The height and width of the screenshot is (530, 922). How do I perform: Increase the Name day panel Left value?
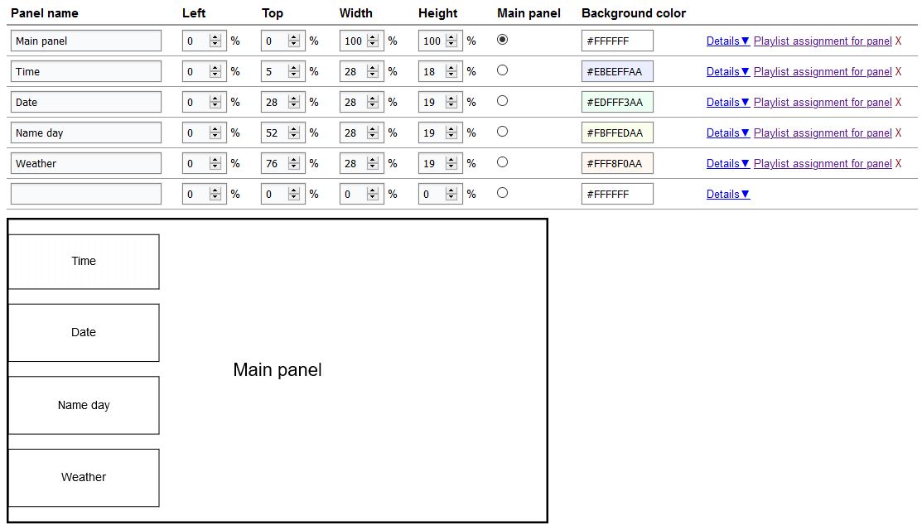(x=215, y=129)
